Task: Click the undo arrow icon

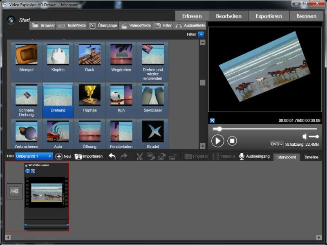Action: [x=112, y=156]
